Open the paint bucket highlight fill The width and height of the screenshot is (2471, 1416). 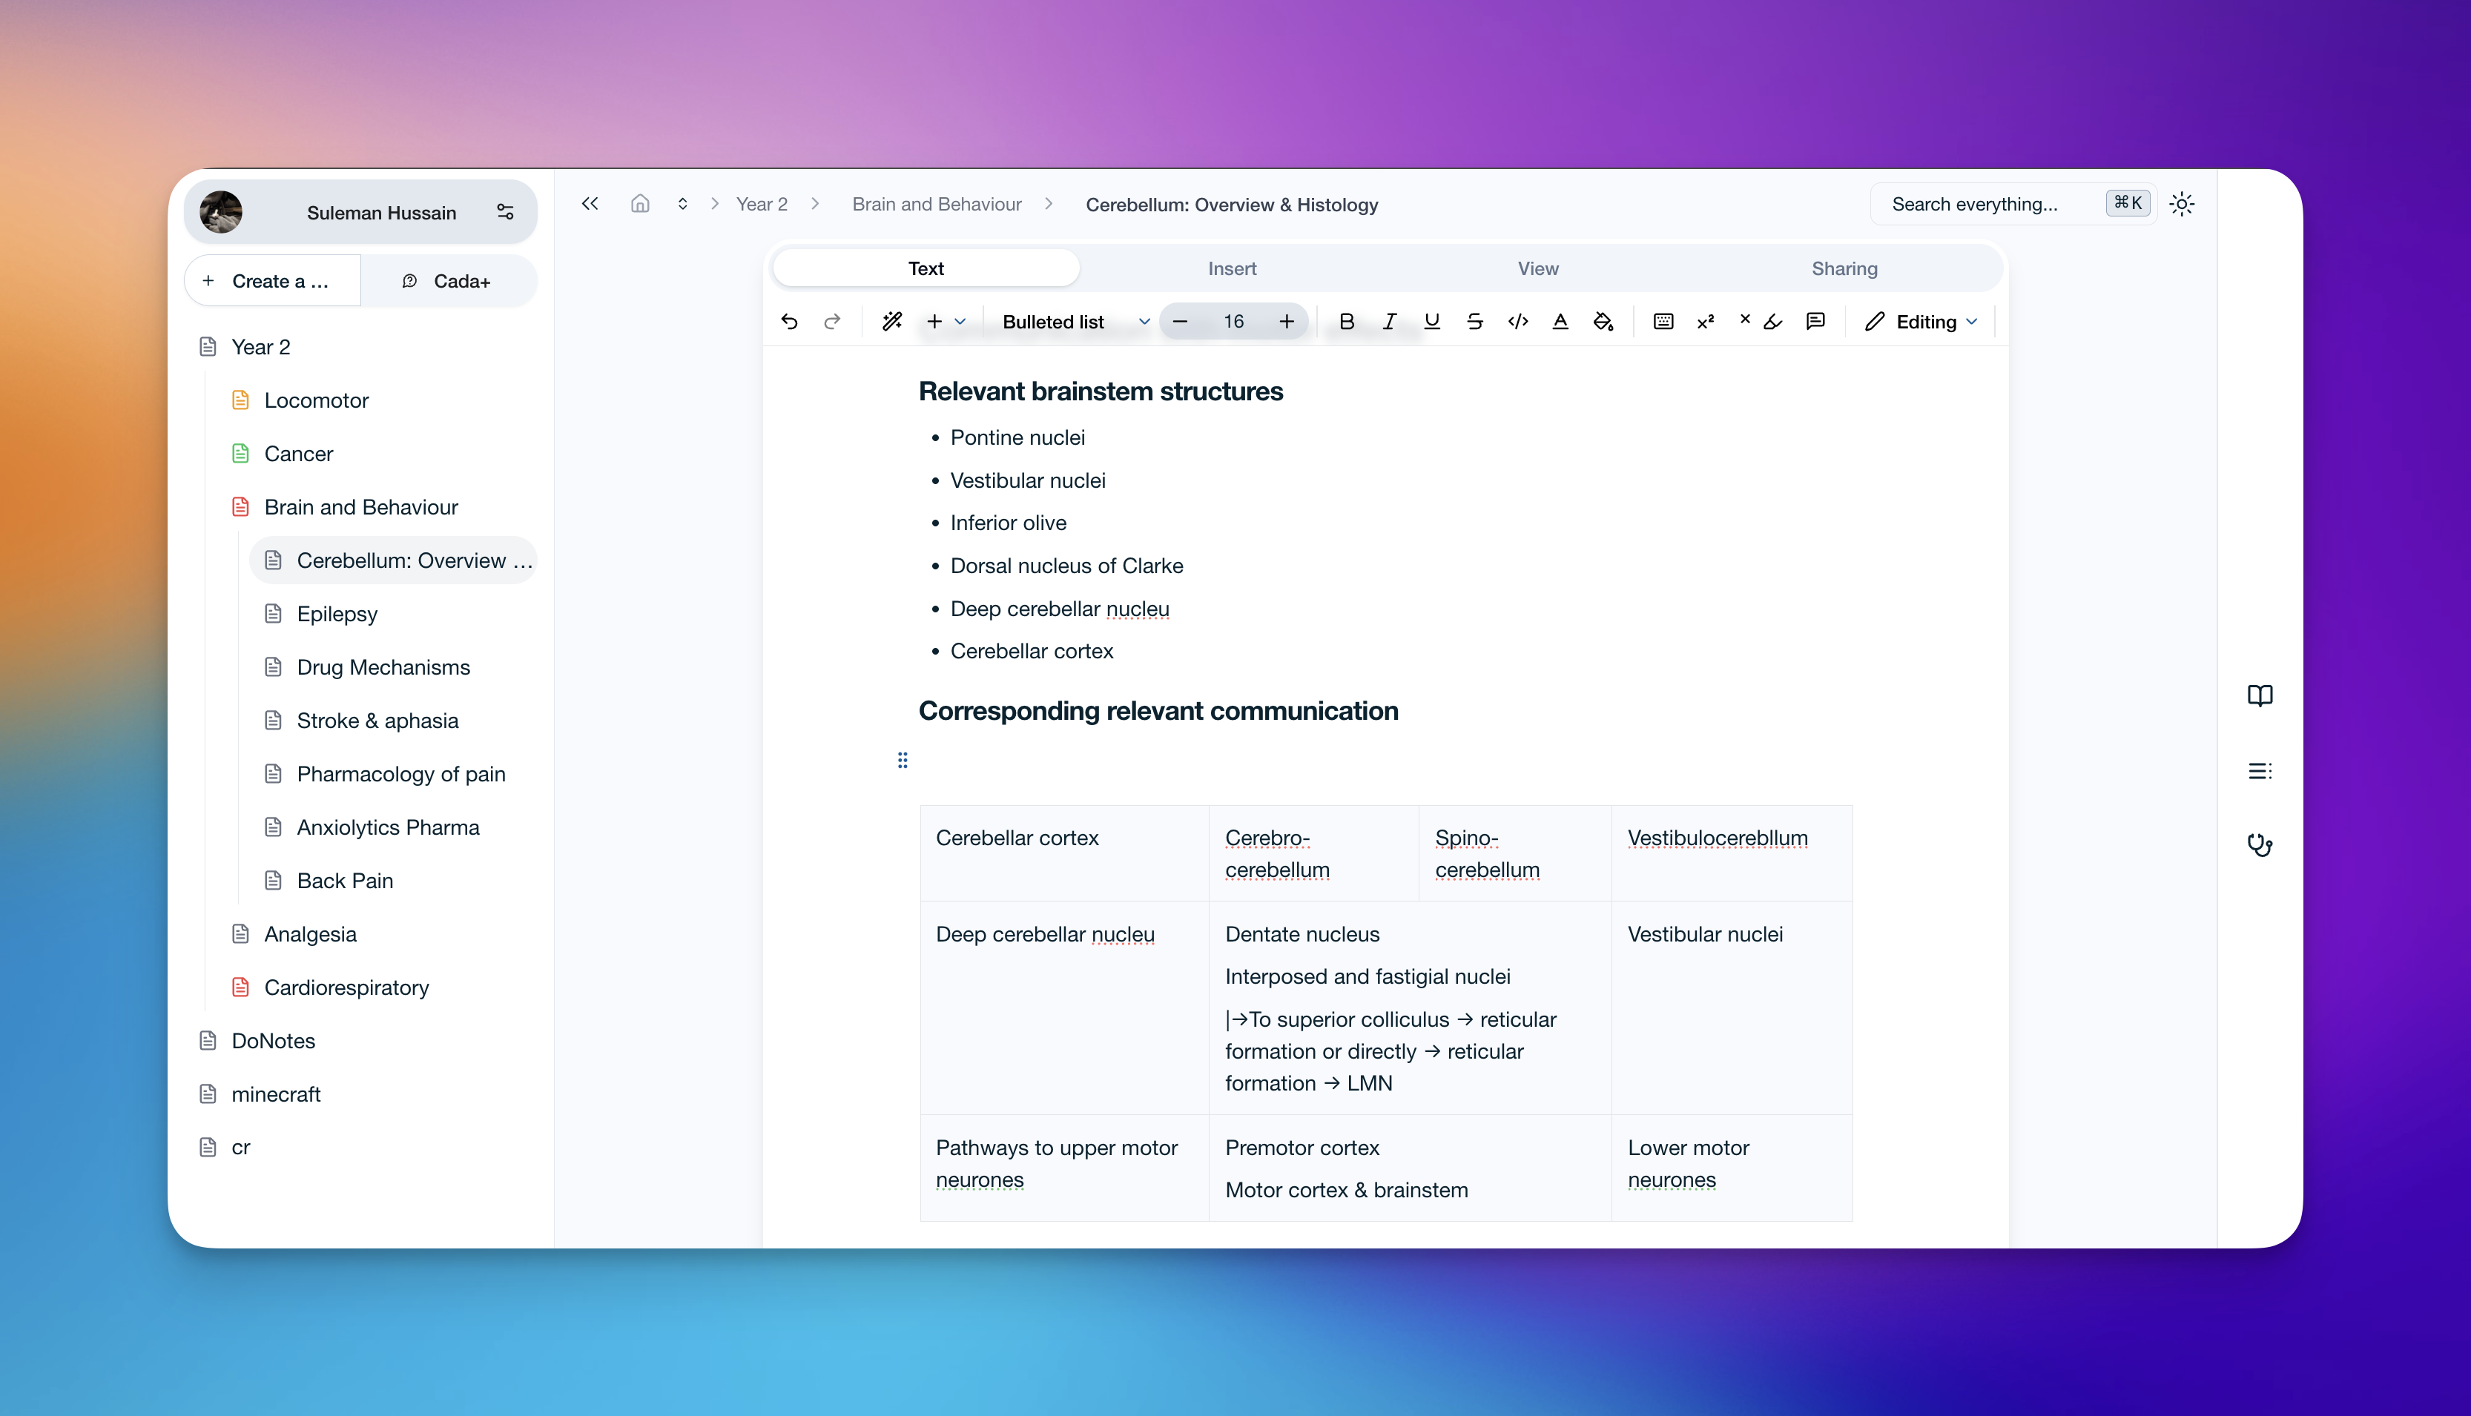click(1603, 322)
